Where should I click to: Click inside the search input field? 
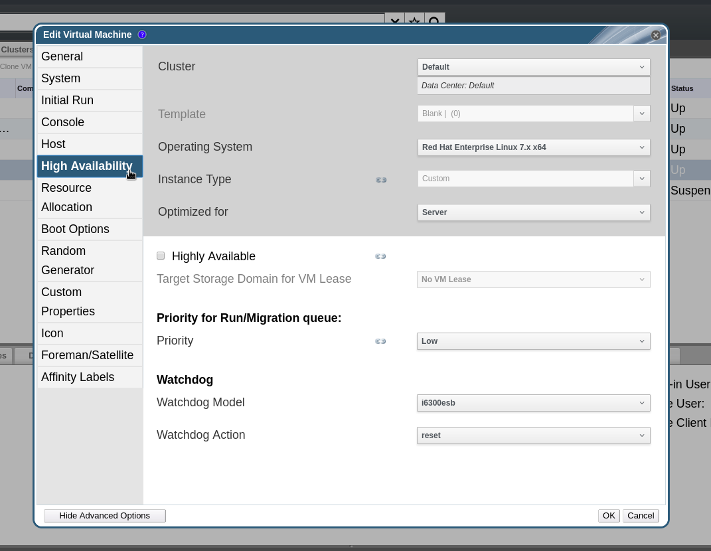[x=199, y=22]
